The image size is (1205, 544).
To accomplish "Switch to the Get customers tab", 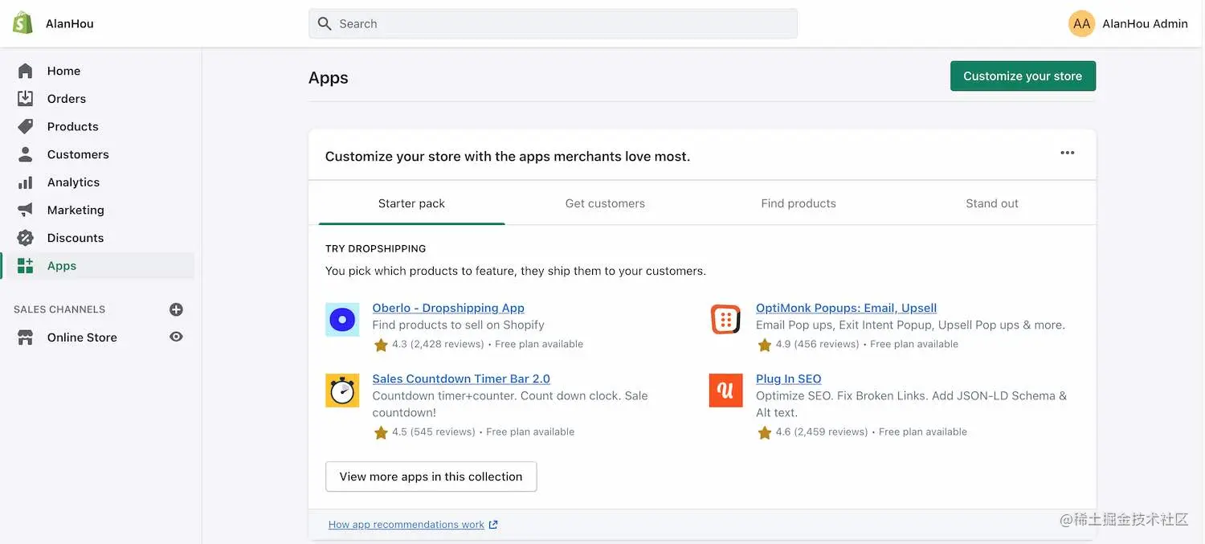I will pyautogui.click(x=605, y=202).
